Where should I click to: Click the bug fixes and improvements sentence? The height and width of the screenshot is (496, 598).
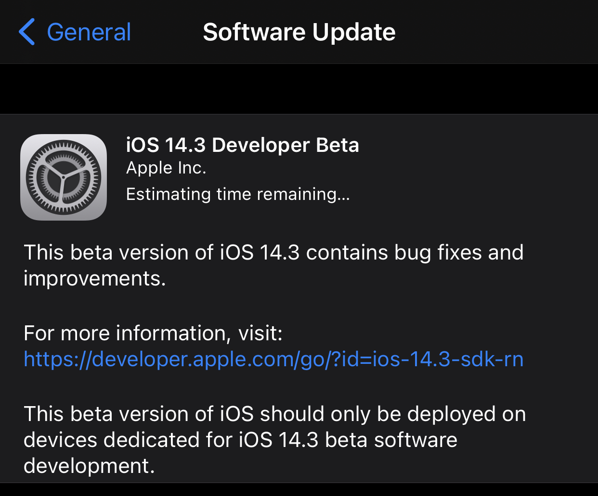(x=273, y=252)
